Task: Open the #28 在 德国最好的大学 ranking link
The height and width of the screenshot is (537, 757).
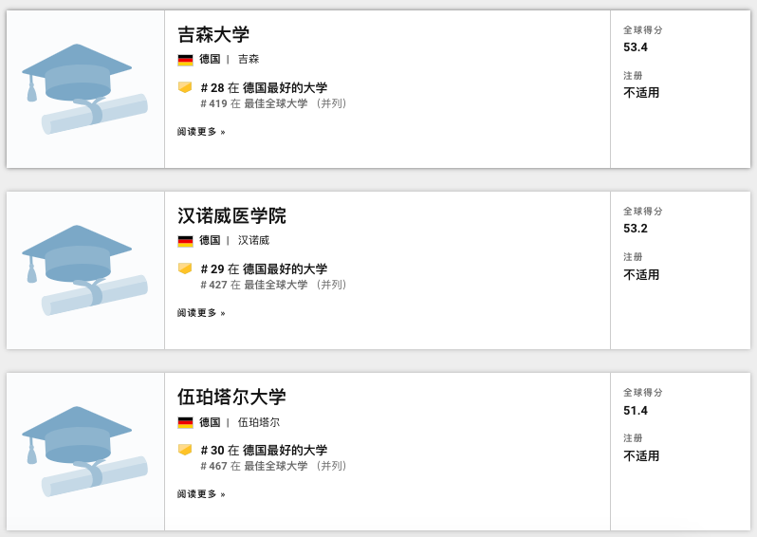Action: 264,87
